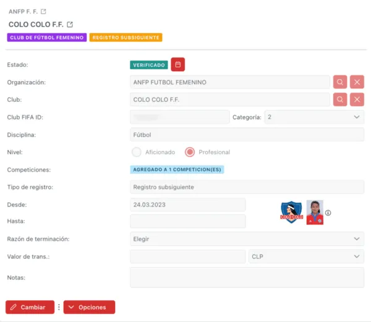Click the red calendar icon beside Verificado
371x322 pixels.
[177, 64]
